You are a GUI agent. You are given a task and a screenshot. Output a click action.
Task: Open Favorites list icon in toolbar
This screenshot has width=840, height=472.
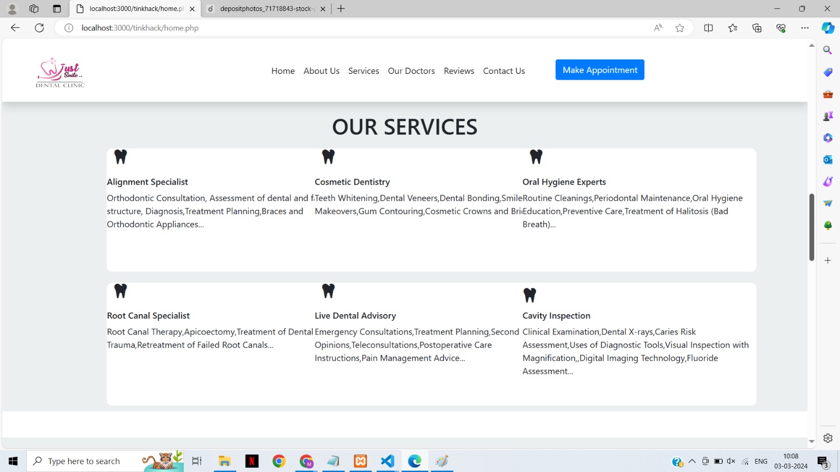click(733, 28)
